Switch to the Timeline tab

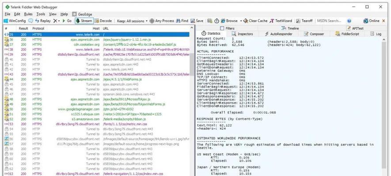pyautogui.click(x=290, y=28)
